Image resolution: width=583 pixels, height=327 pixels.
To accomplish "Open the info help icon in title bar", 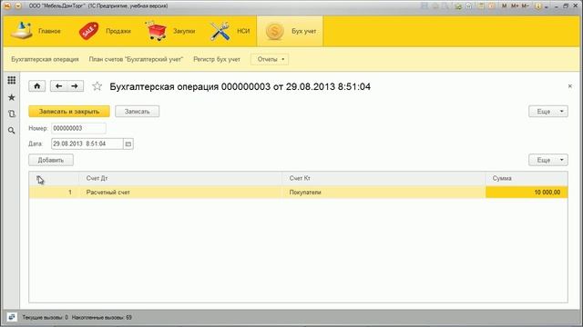I will click(x=538, y=6).
